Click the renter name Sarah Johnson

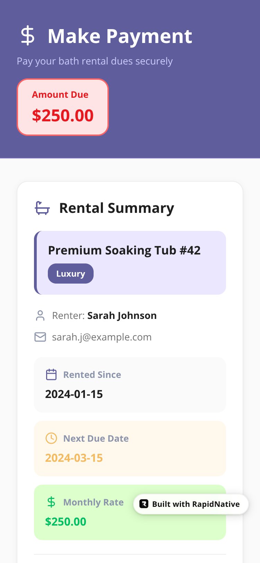122,315
